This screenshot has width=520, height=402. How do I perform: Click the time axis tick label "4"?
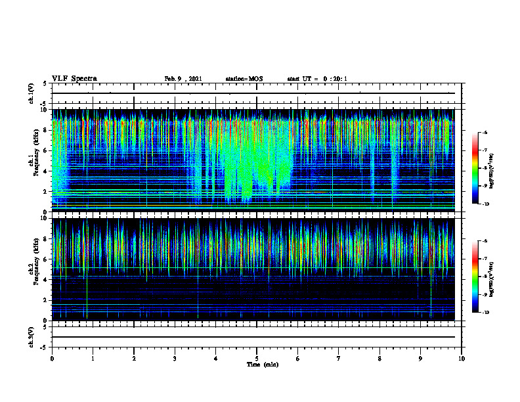tap(216, 359)
